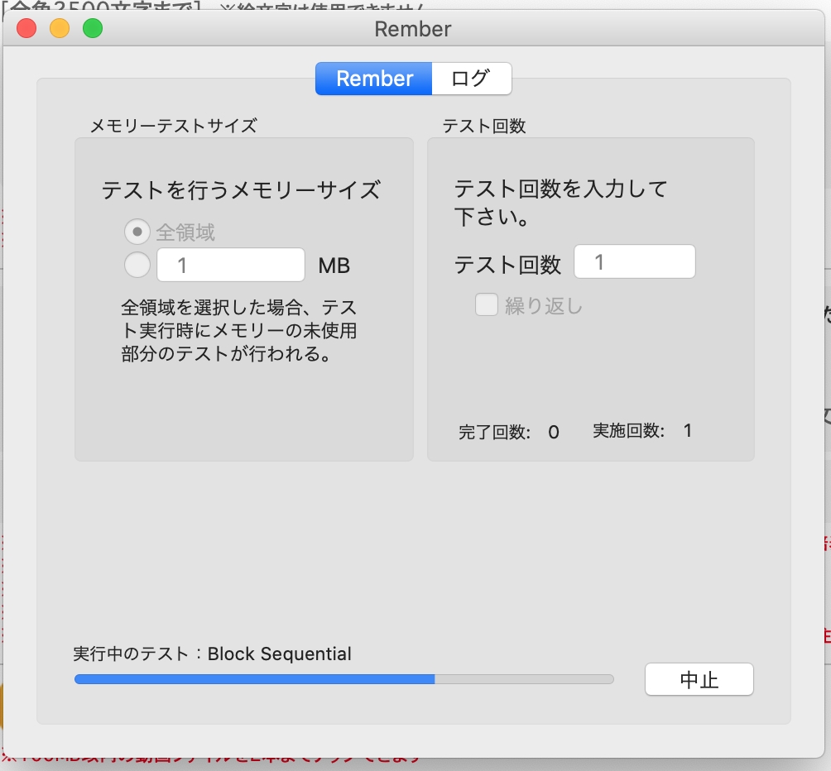Screen dimensions: 831x771
Task: Click the テストを行うメモリーサイズ heading
Action: pos(241,190)
